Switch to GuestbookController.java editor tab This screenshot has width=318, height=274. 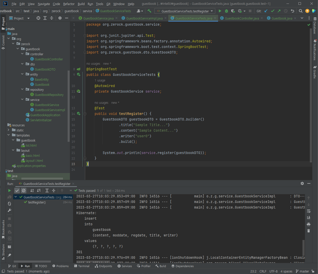242,18
